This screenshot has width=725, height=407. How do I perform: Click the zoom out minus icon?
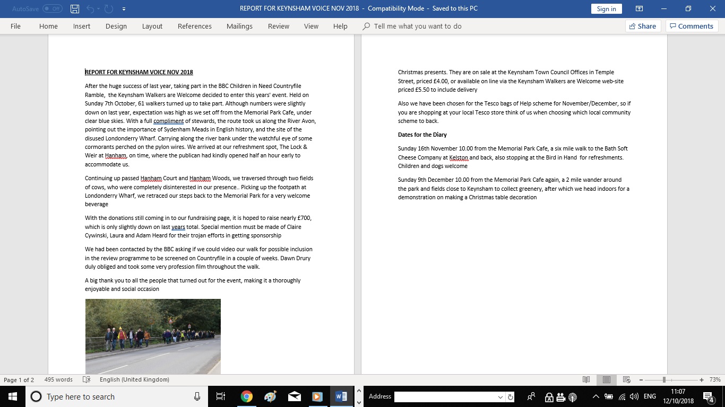click(641, 379)
